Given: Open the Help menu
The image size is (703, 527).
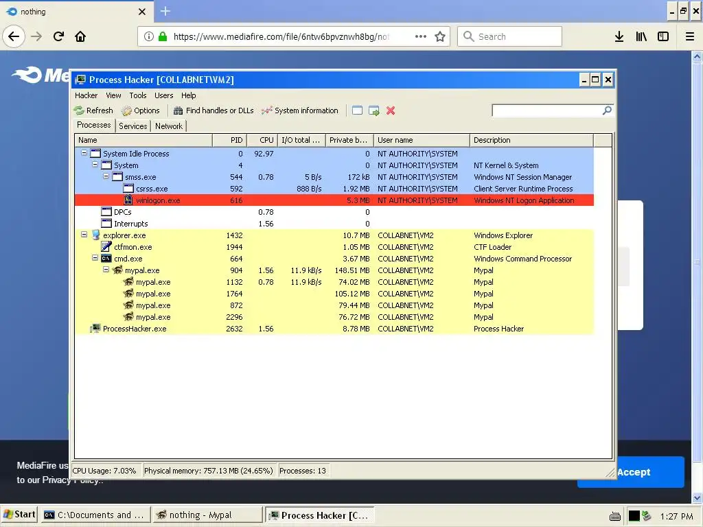Looking at the screenshot, I should click(188, 95).
